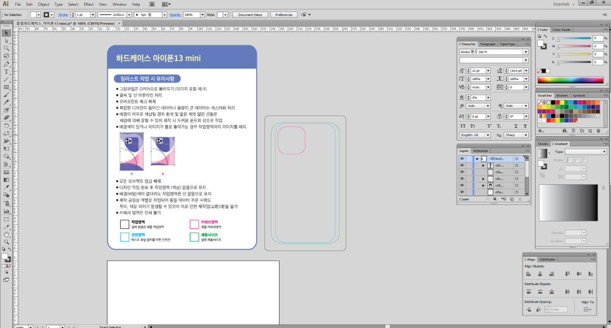
Task: Toggle visibility of first <Gr...> sublayer
Action: coord(462,165)
